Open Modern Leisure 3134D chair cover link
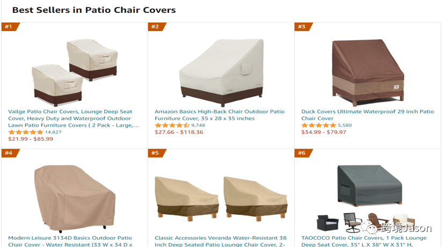The width and height of the screenshot is (446, 247). pos(70,241)
